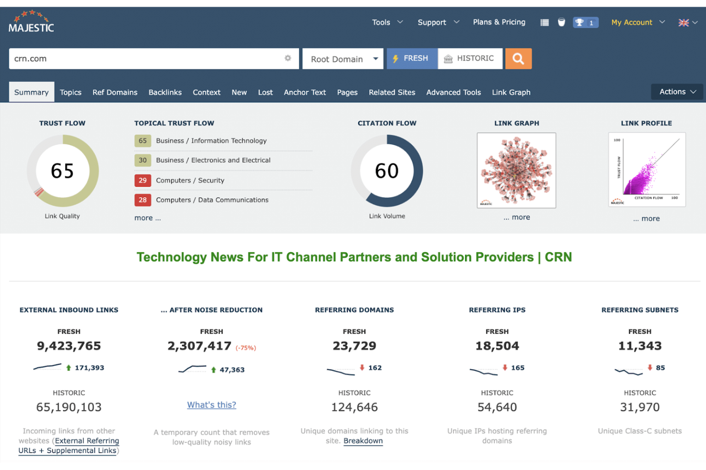Click 'Computers / Security' topic
Image resolution: width=706 pixels, height=470 pixels.
(190, 180)
